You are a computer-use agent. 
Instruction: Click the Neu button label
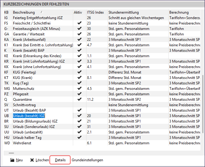[19, 160]
